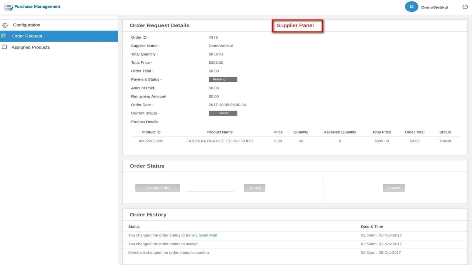Click the Send Mail link
This screenshot has height=265, width=472.
click(208, 235)
